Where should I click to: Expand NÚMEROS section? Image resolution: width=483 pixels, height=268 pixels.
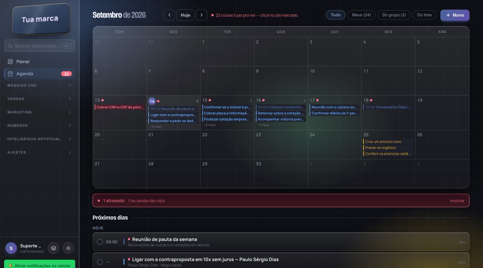39,126
